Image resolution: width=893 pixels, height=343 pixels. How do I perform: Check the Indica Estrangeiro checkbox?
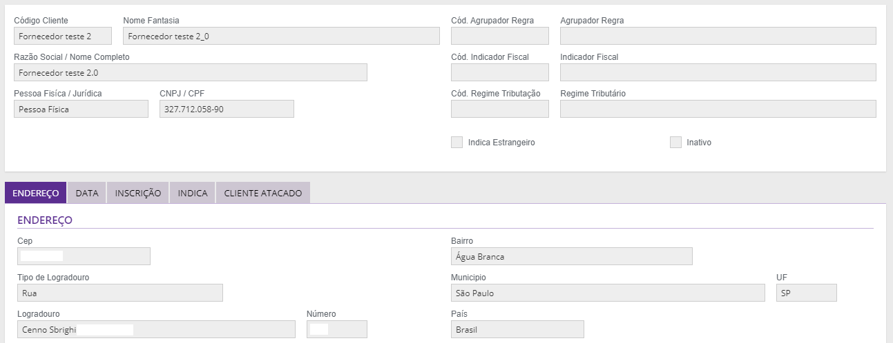457,143
